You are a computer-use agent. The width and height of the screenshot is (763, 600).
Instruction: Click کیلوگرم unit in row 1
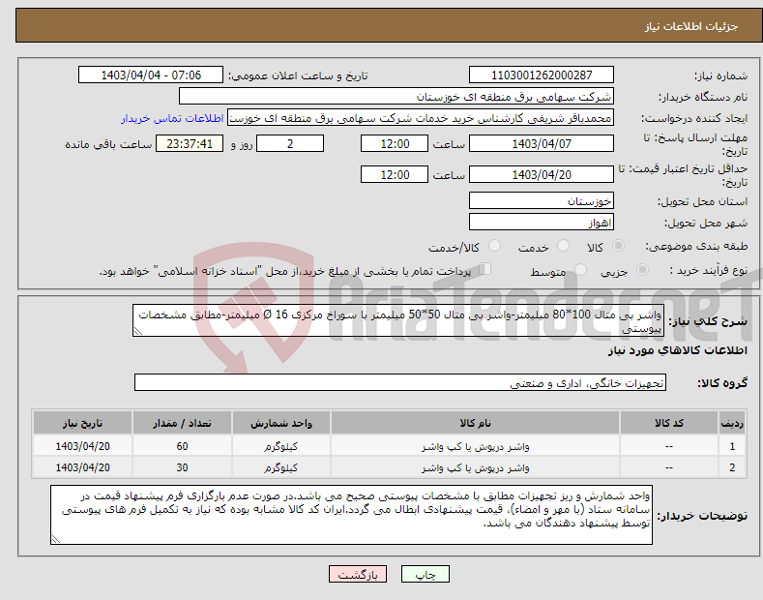coord(280,446)
